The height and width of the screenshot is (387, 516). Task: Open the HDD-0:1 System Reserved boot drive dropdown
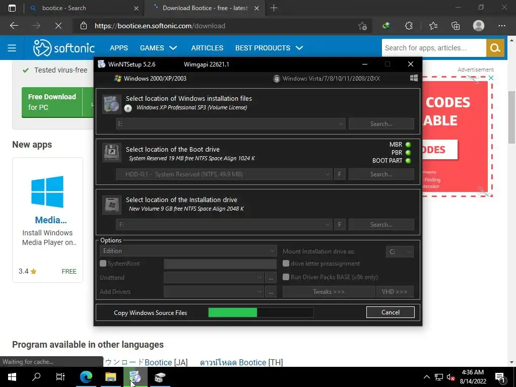click(224, 174)
